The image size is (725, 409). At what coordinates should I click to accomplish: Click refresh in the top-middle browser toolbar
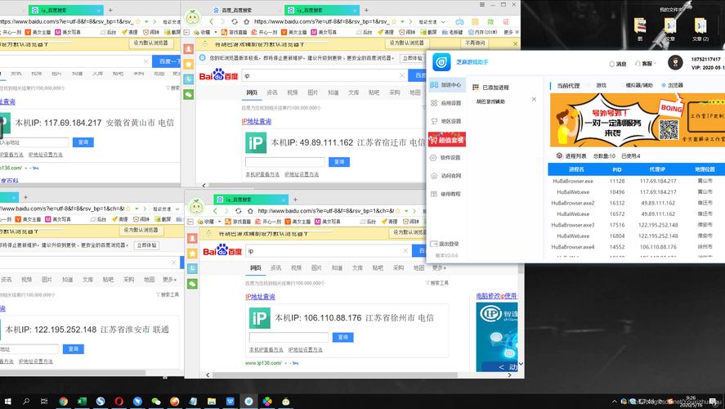click(235, 21)
